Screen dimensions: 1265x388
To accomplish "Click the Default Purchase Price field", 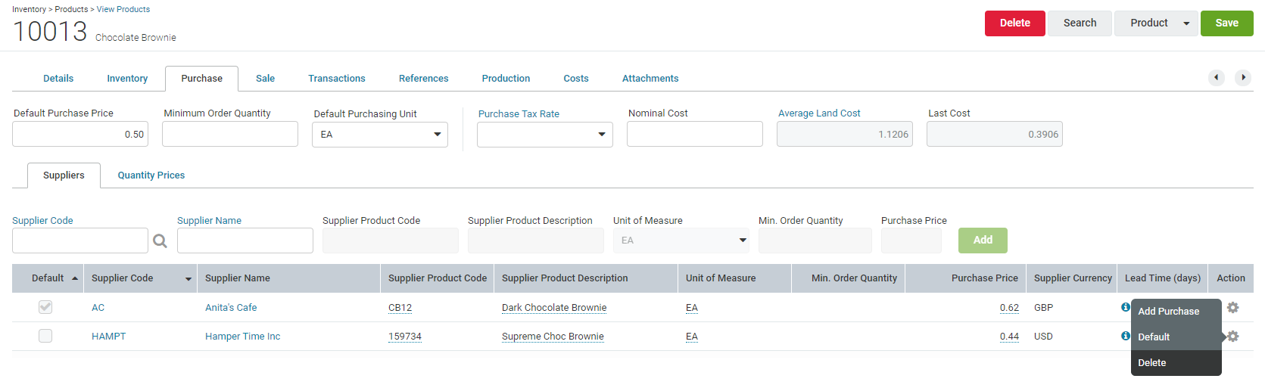I will (x=80, y=135).
